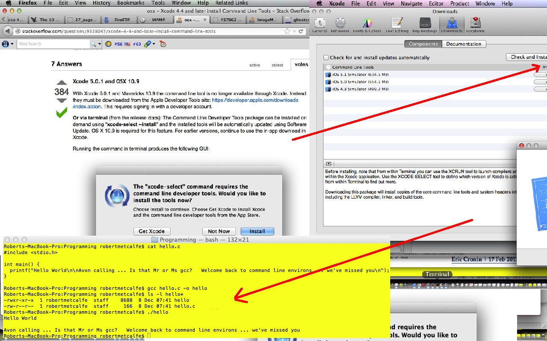Open the Bookmarks menu in Firefox

130,3
